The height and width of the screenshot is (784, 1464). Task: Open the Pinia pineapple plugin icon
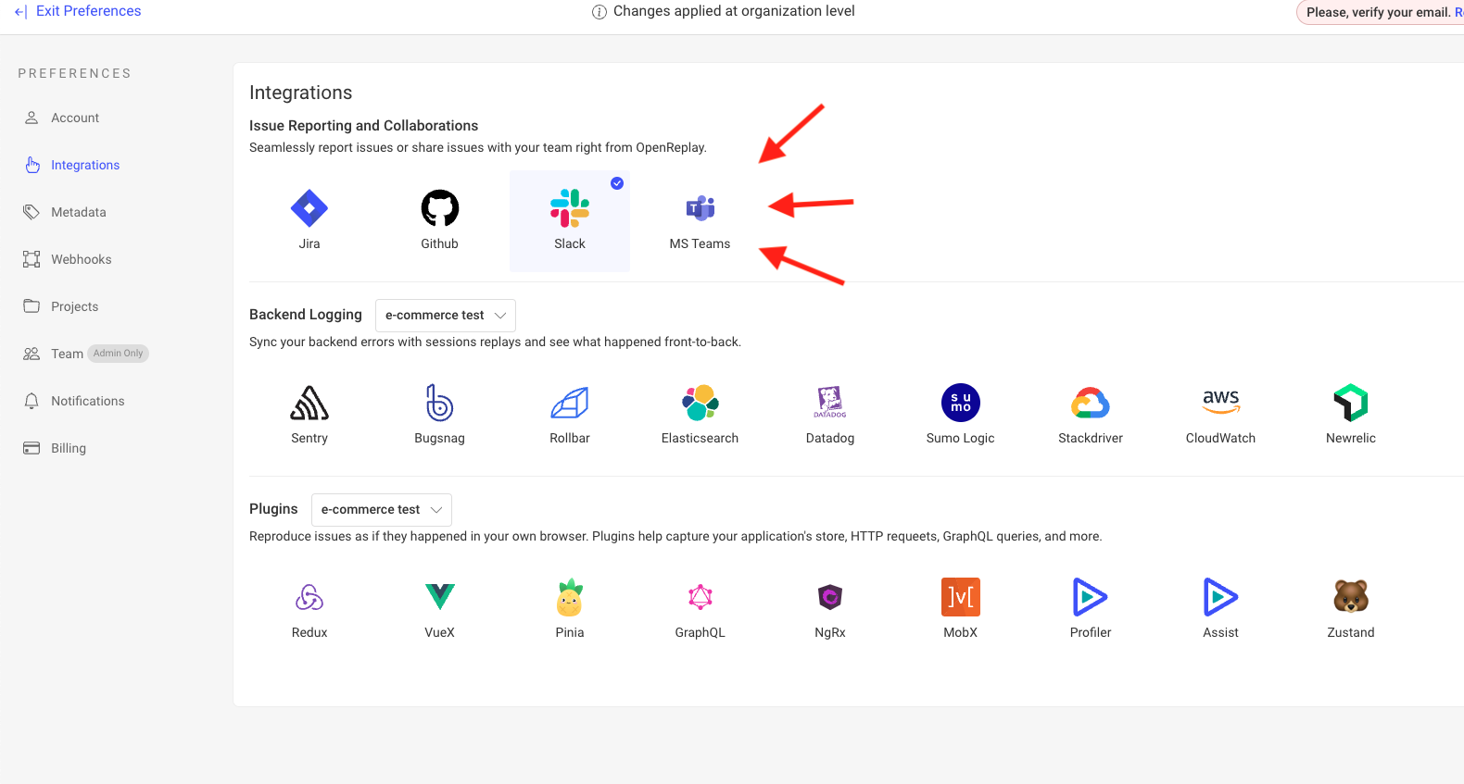coord(570,597)
